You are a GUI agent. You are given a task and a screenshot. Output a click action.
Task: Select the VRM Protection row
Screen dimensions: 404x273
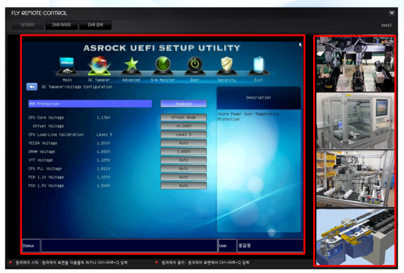pos(90,103)
